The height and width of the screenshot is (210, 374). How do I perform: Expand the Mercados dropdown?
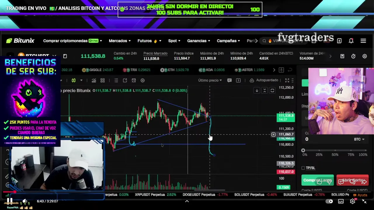click(x=120, y=41)
